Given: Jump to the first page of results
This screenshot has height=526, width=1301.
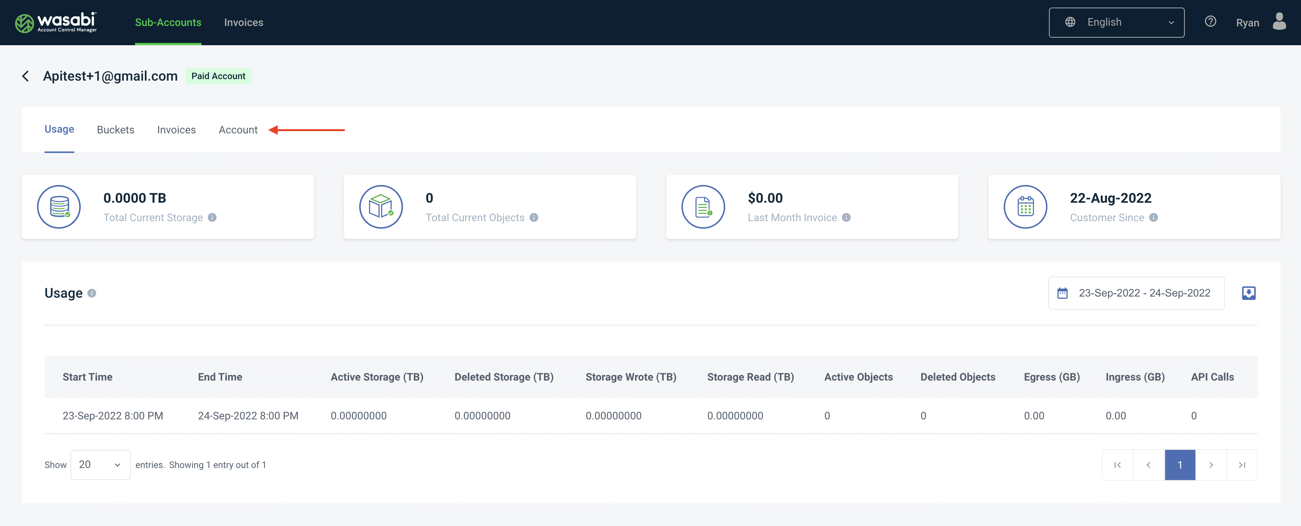Looking at the screenshot, I should pyautogui.click(x=1118, y=465).
